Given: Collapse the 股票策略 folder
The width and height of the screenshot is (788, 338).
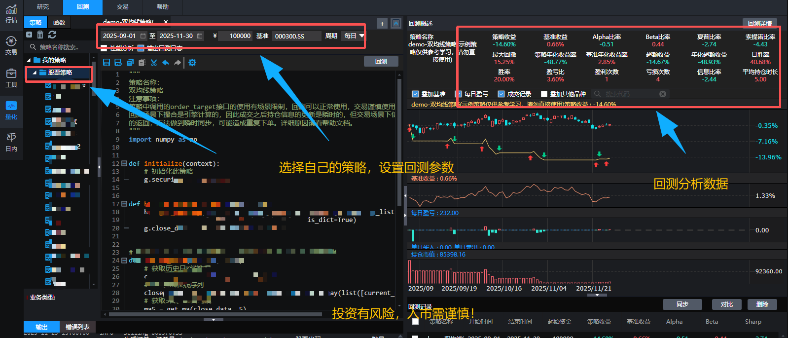Looking at the screenshot, I should click(x=35, y=73).
